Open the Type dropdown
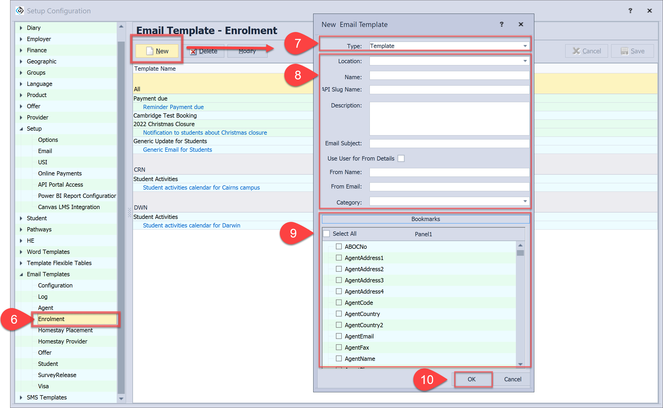663x408 pixels. tap(525, 46)
